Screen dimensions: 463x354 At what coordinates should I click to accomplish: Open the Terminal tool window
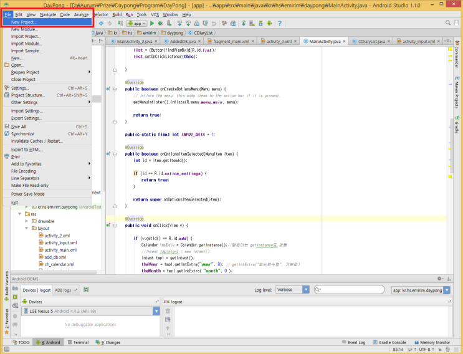tap(79, 343)
